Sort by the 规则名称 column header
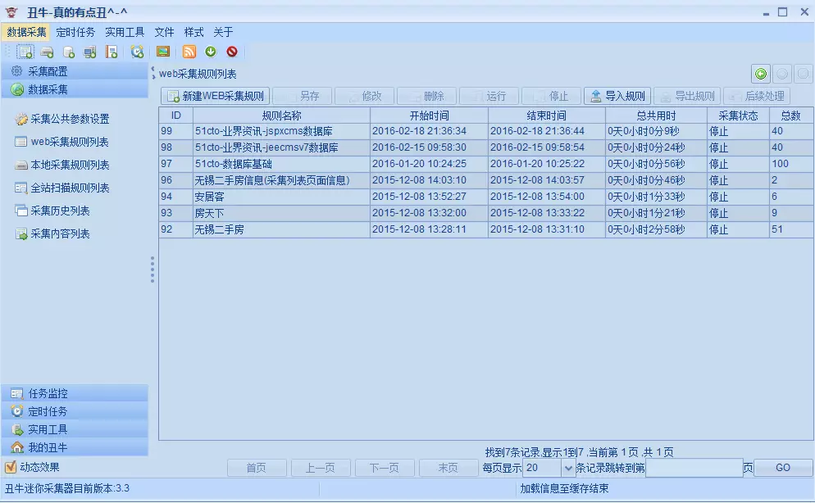 (x=281, y=116)
